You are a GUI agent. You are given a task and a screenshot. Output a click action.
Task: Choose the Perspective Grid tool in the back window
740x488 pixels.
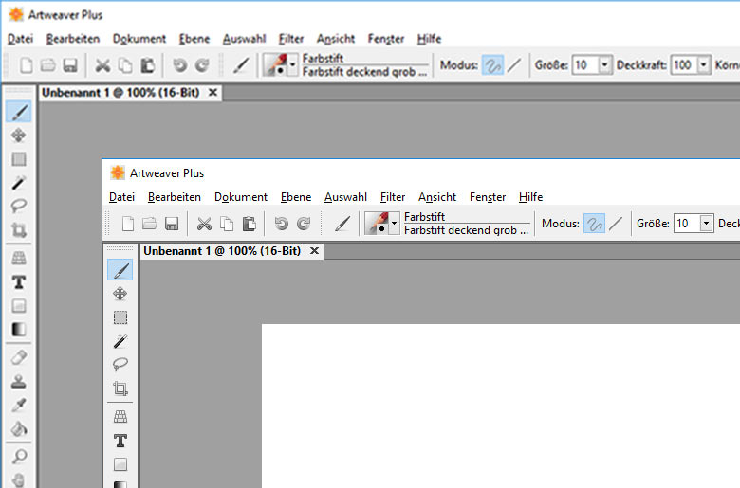19,259
